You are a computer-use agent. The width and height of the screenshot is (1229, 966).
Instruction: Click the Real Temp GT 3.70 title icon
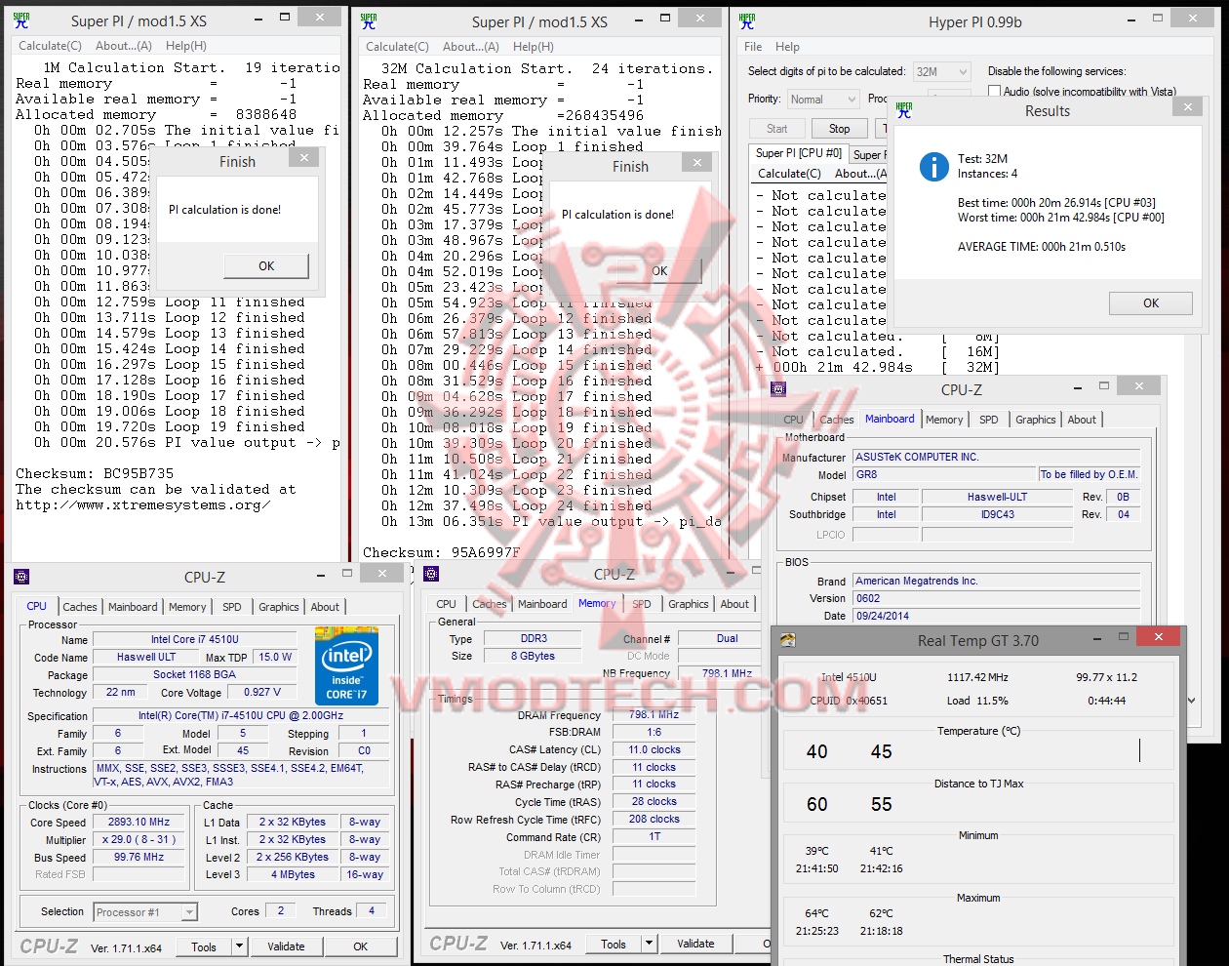[x=788, y=640]
